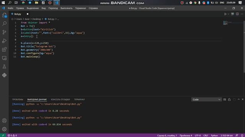Click Bot.py in the breadcrumb path
The image size is (245, 137).
[51, 19]
